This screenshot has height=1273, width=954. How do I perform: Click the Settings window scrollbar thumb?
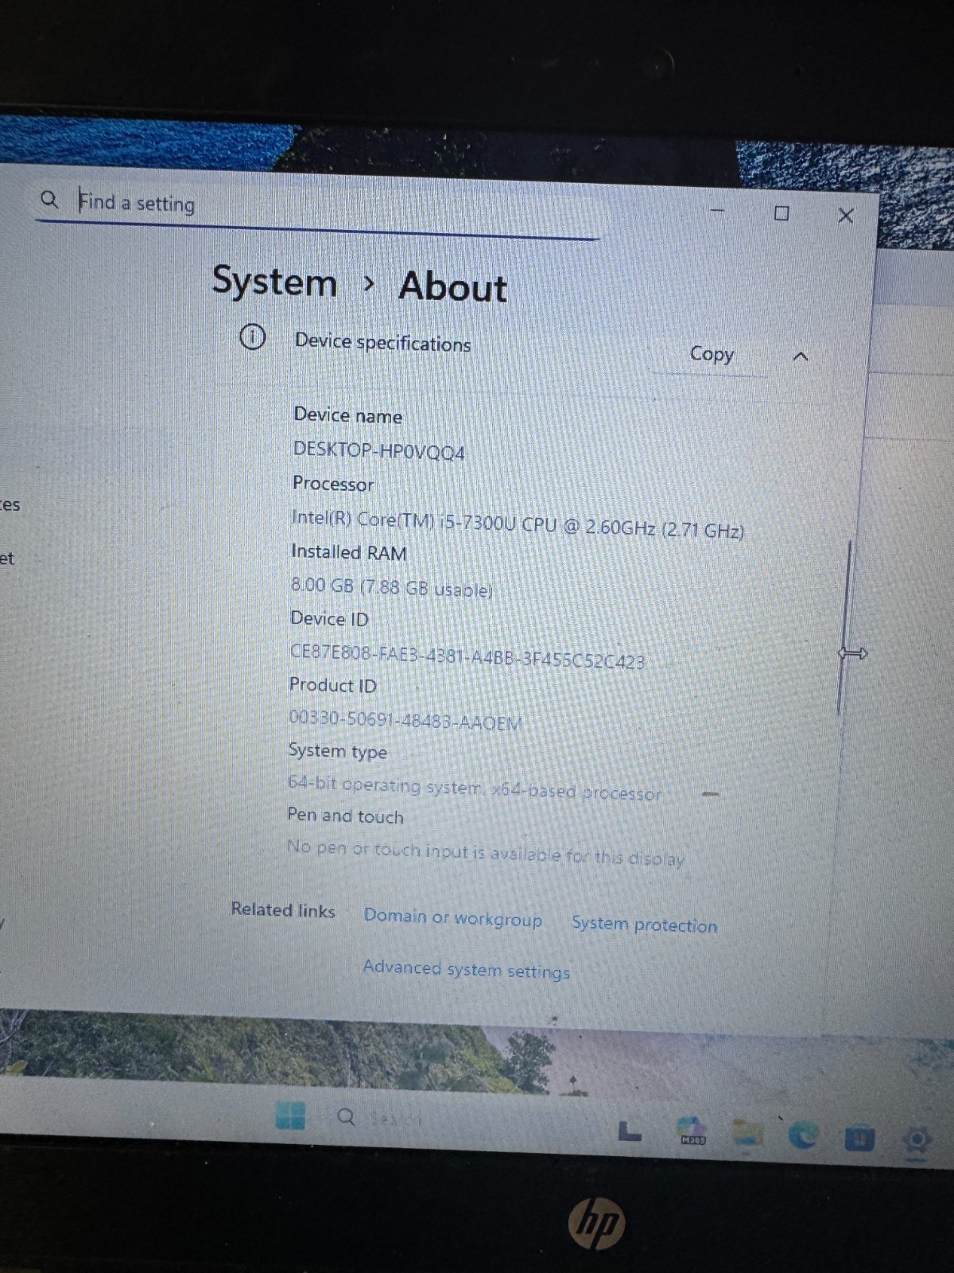843,629
